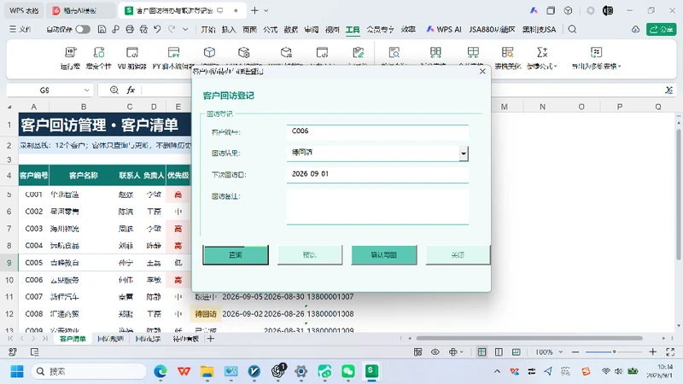Open the WPS AI tab
Viewport: 683px width, 384px height.
pyautogui.click(x=443, y=29)
